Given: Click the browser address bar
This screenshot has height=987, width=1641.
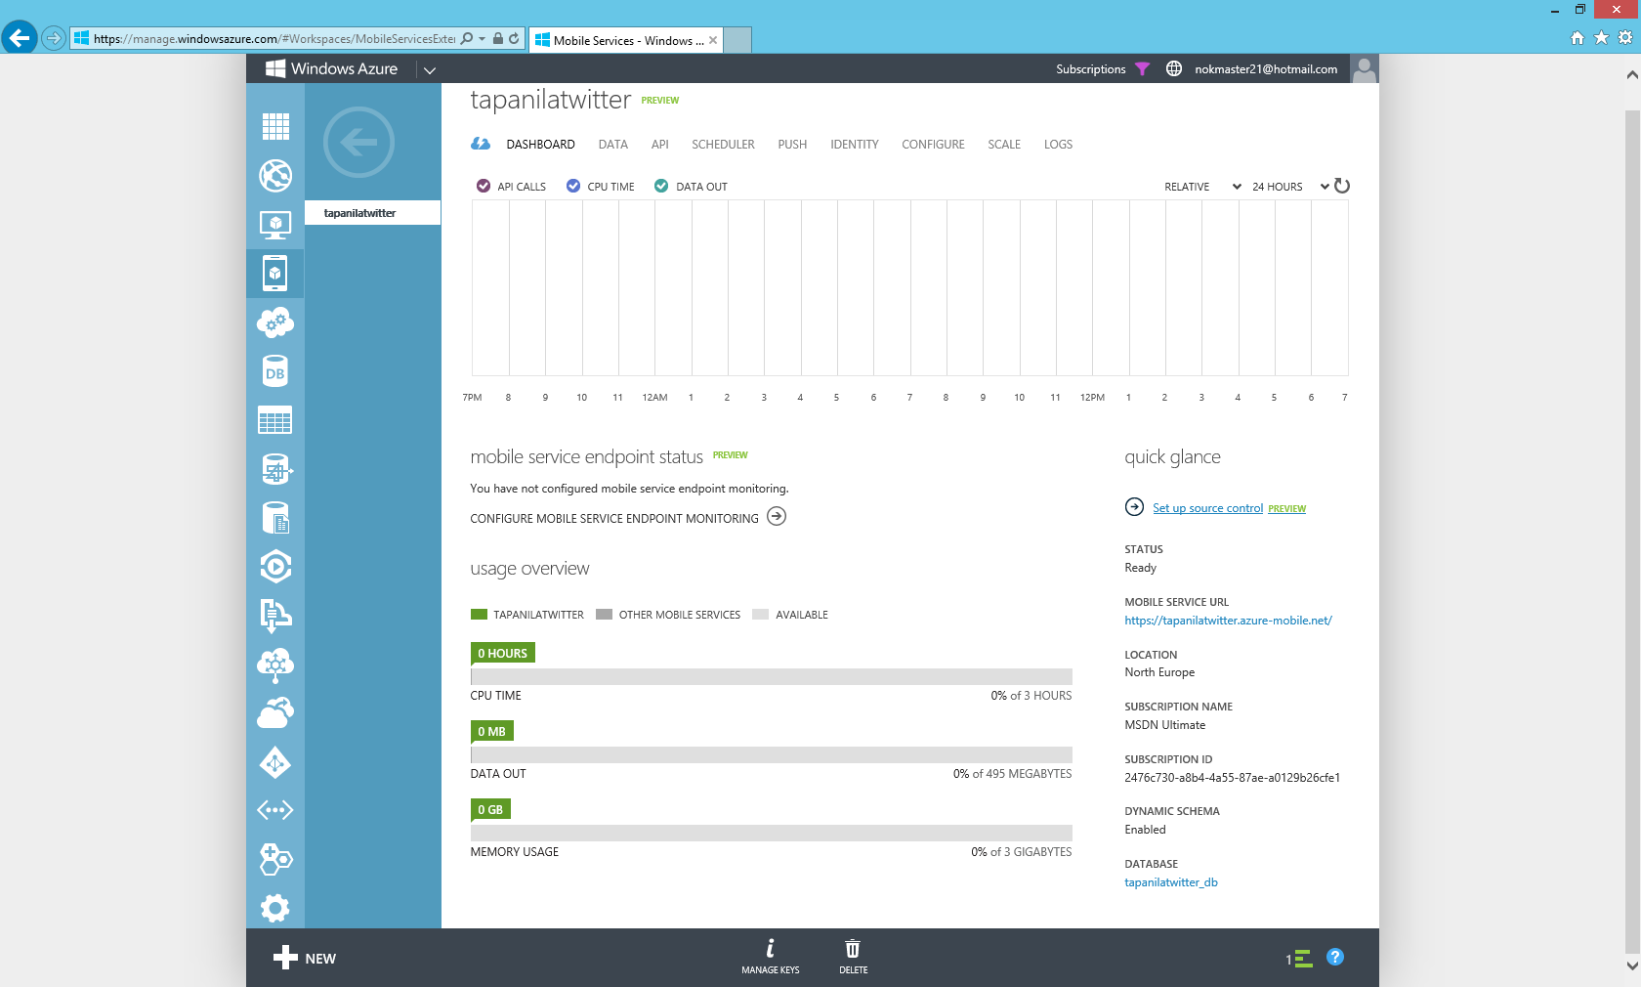Looking at the screenshot, I should (x=275, y=39).
